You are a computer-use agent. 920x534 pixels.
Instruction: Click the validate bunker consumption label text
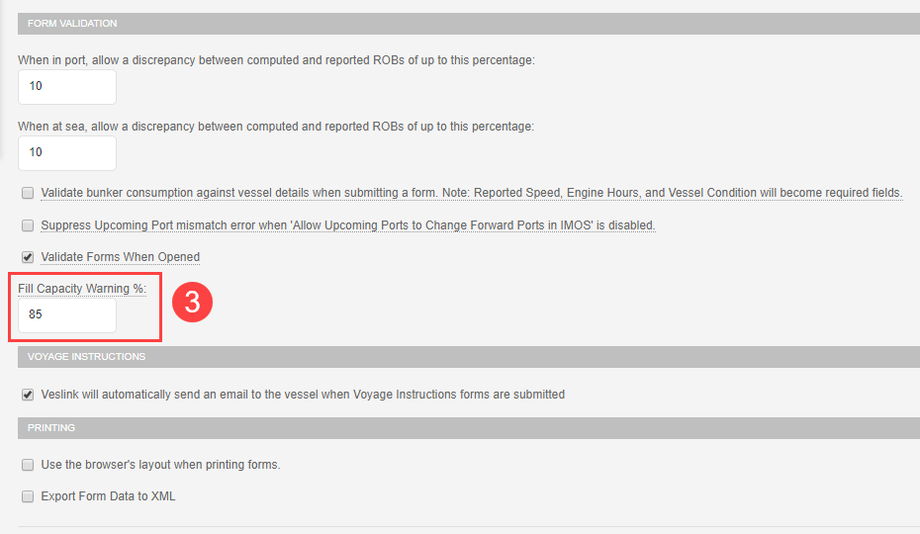coord(471,193)
